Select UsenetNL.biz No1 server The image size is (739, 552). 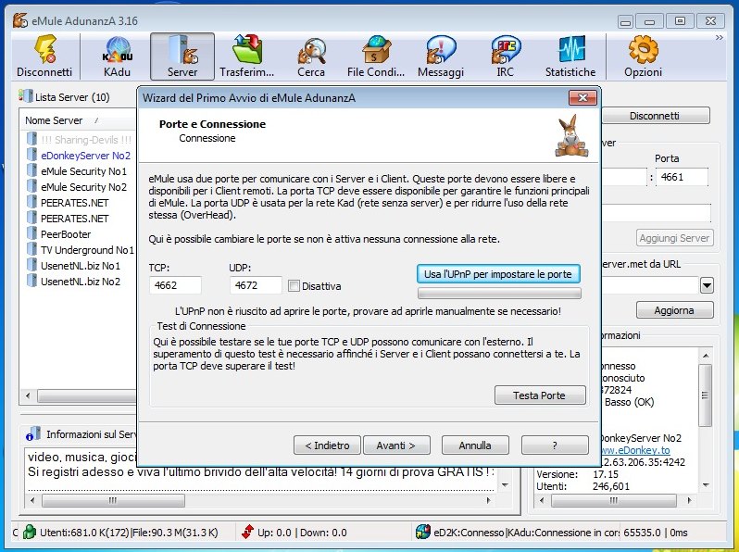(81, 266)
